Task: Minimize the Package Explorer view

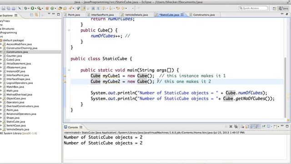Action: point(54,14)
